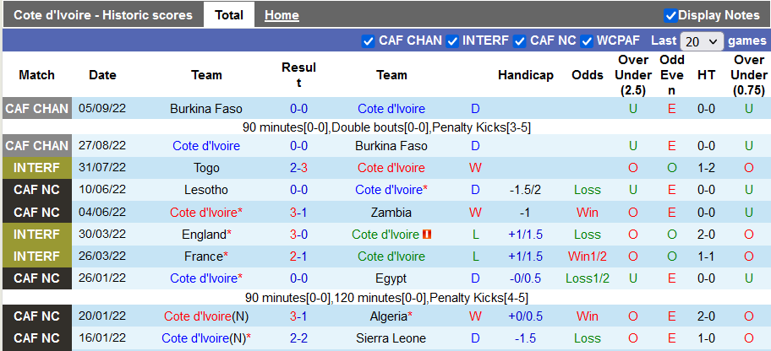771x351 pixels.
Task: Click the 2-3 score of Togo match
Action: (298, 168)
